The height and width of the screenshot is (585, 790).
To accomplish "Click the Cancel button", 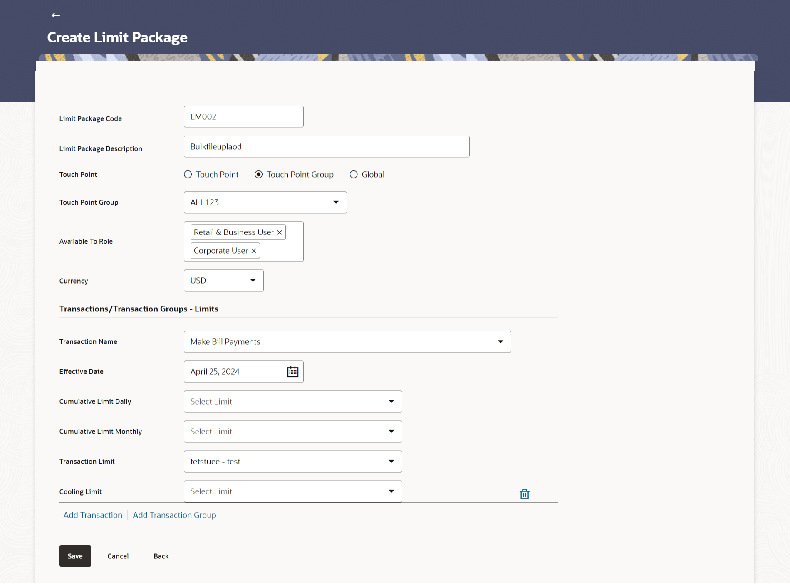I will pos(118,556).
